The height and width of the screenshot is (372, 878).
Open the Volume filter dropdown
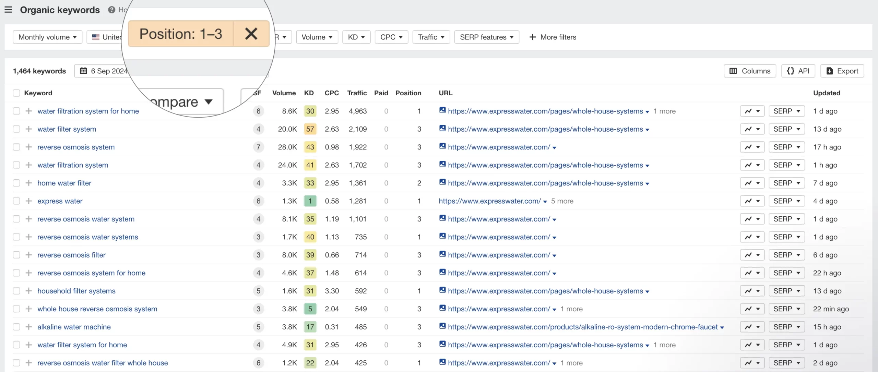317,37
